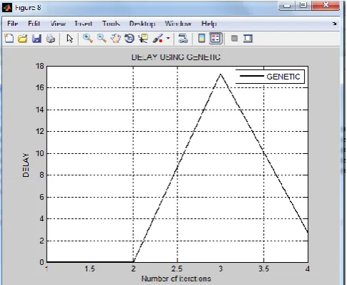Print the figure via printer icon
Viewport: 347px width, 285px height.
51,39
